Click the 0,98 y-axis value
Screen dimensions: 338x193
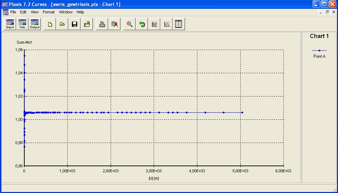[x=19, y=143]
